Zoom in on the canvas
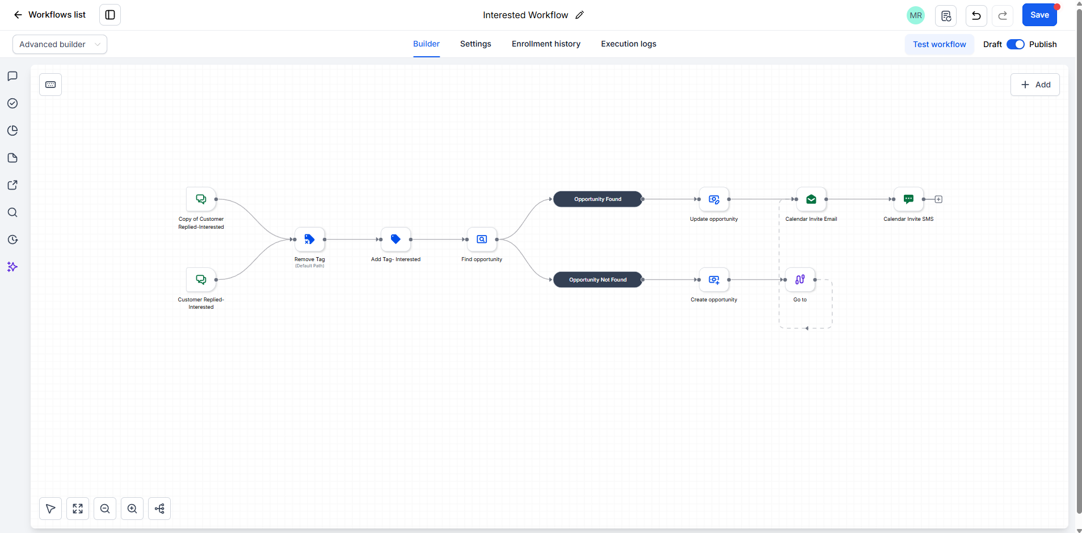The width and height of the screenshot is (1082, 533). 132,509
